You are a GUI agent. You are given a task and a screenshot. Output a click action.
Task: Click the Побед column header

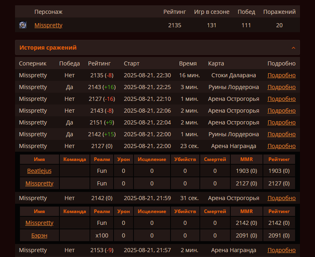coord(246,12)
